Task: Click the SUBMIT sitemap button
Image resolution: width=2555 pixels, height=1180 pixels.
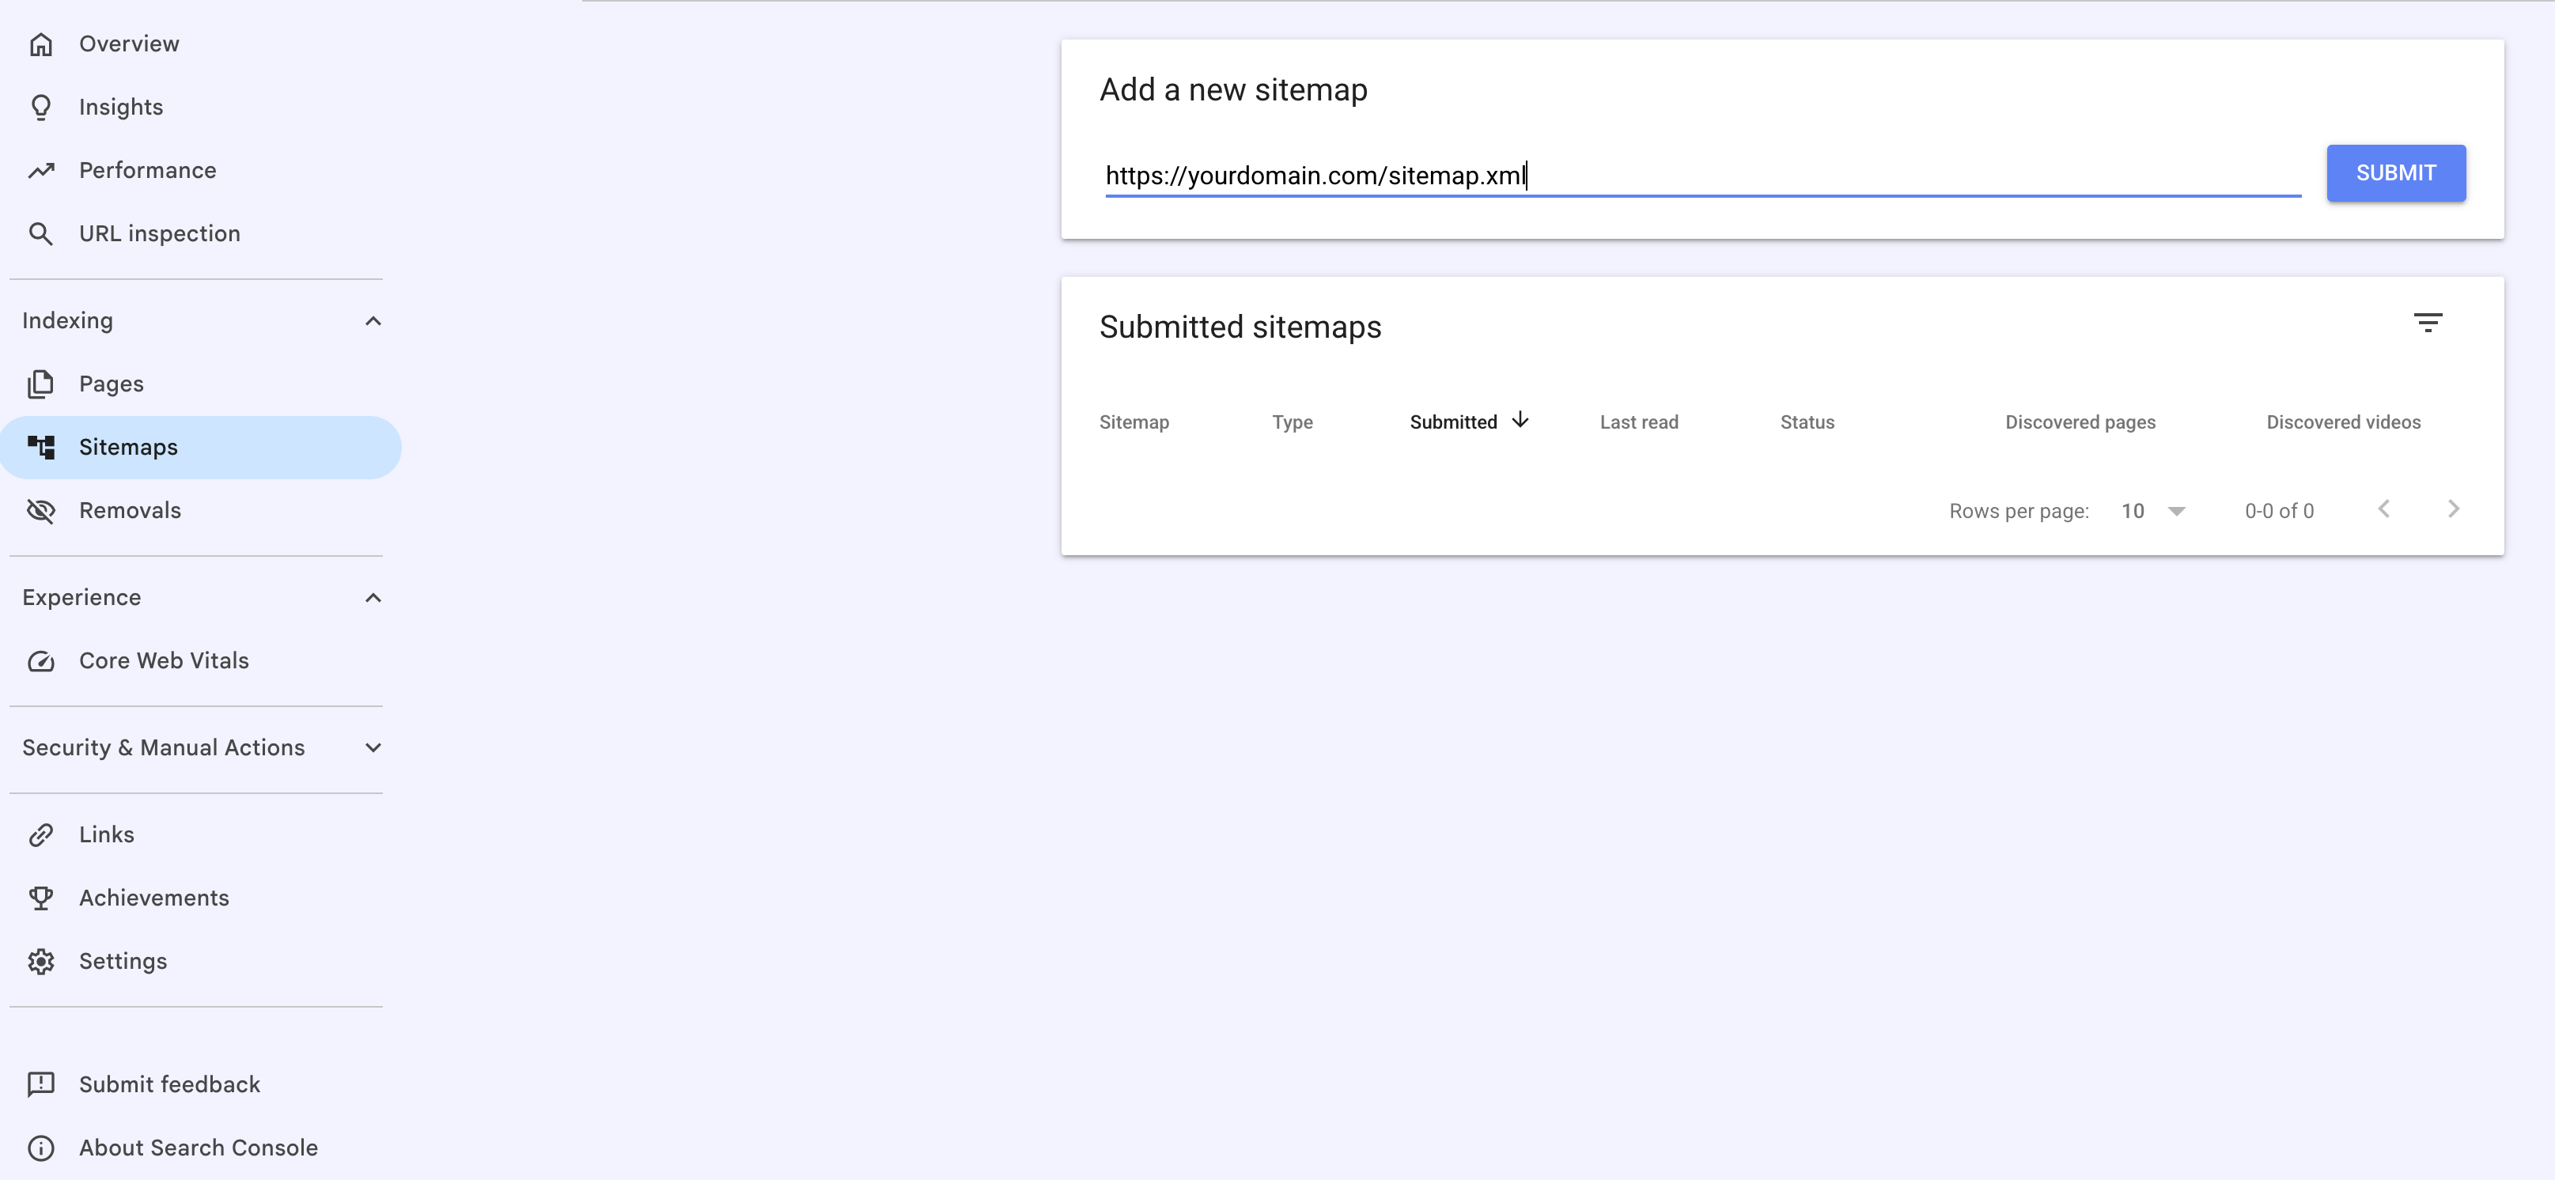Action: click(x=2395, y=173)
